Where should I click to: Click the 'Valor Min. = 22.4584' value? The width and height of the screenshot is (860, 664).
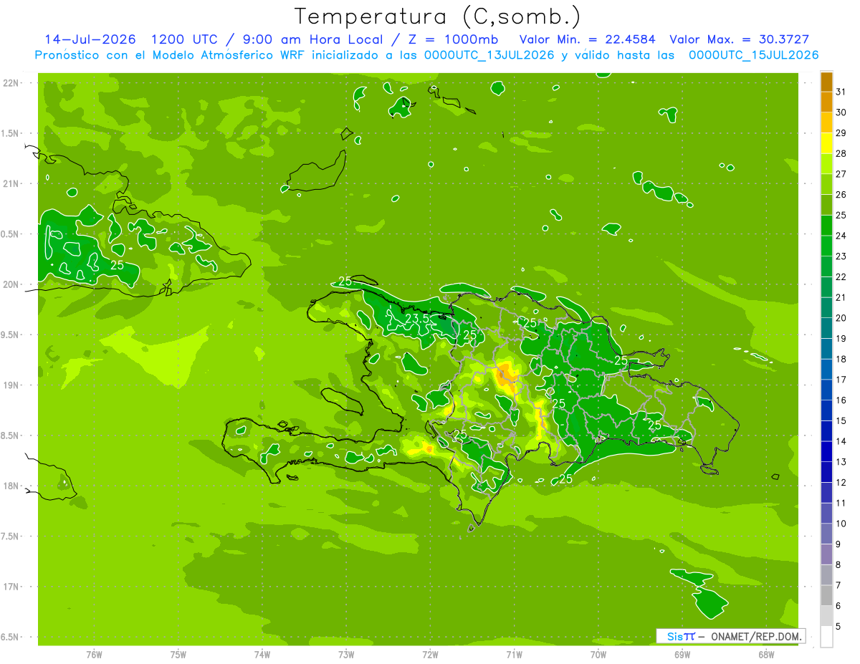click(x=588, y=39)
